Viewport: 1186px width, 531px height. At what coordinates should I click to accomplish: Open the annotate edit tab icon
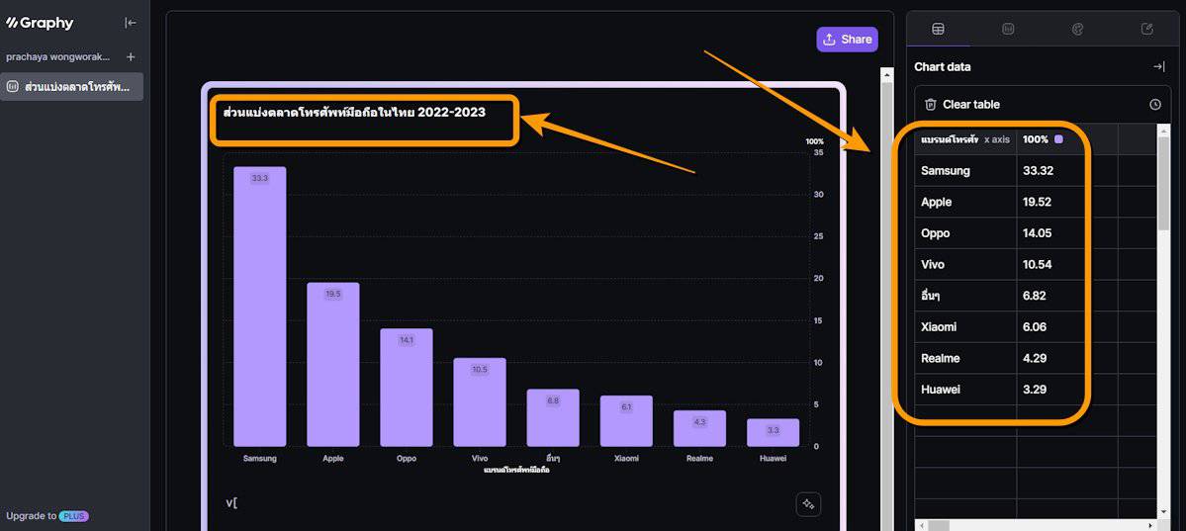1147,30
